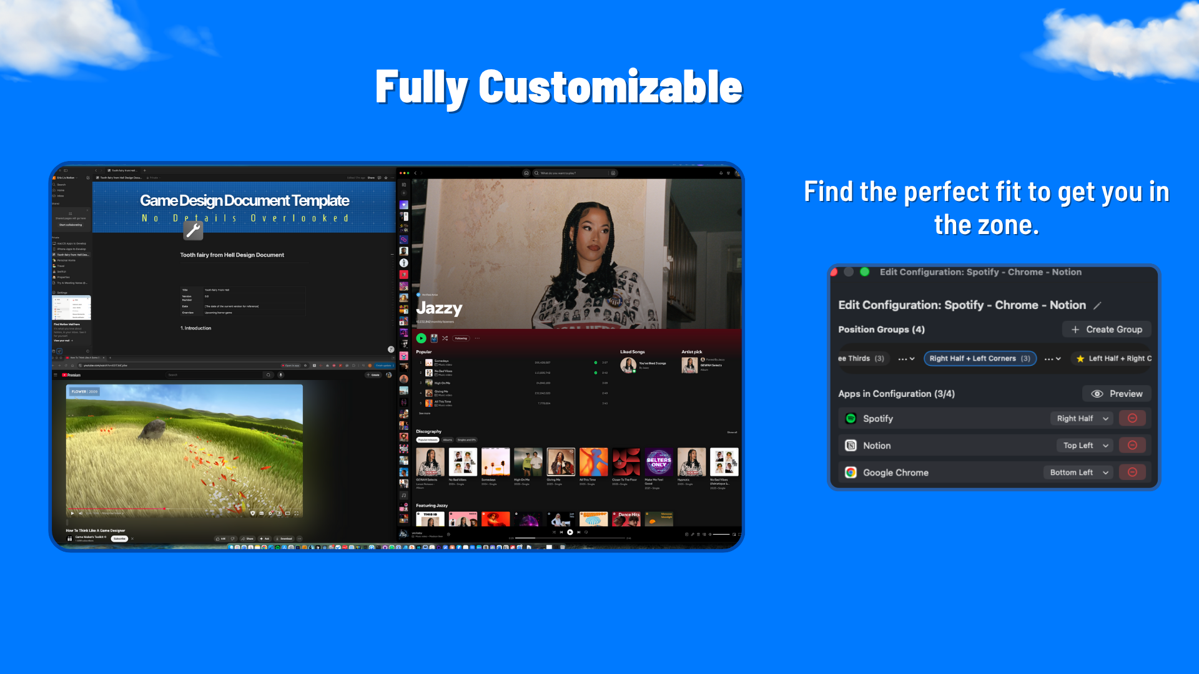
Task: Click Show all in the Discography section
Action: (732, 432)
